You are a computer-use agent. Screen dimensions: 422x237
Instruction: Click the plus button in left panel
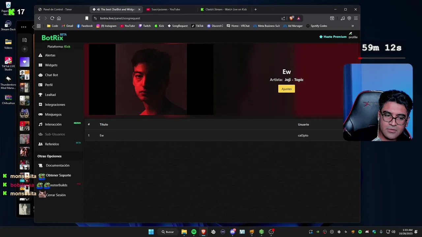coord(24,49)
